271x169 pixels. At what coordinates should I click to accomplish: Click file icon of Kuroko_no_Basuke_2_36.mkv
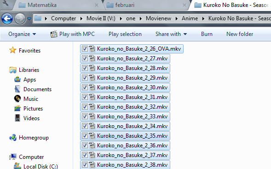click(x=92, y=146)
